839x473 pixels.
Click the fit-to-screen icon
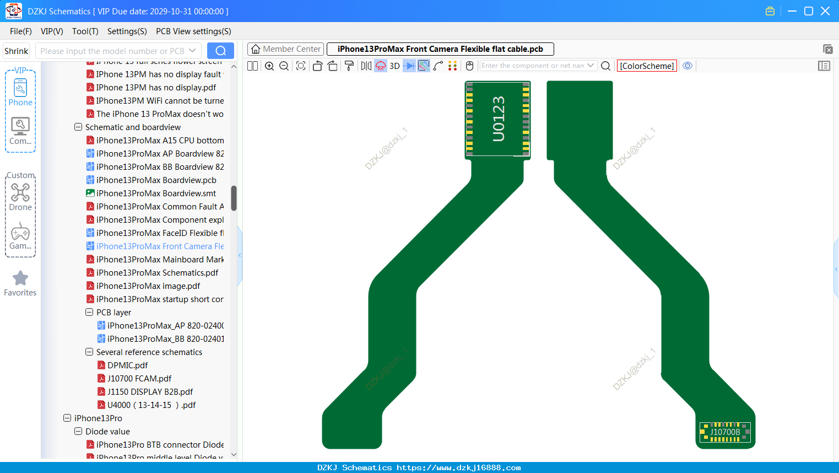tap(301, 66)
